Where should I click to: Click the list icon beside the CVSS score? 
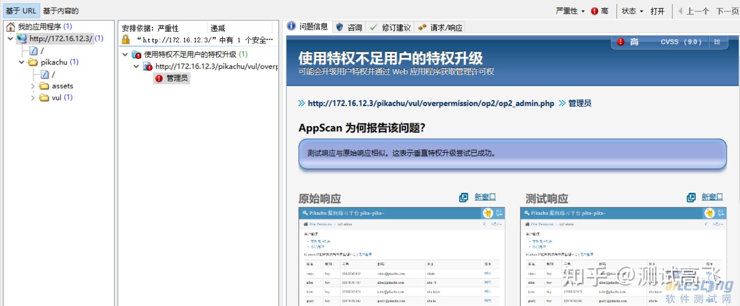(x=717, y=42)
